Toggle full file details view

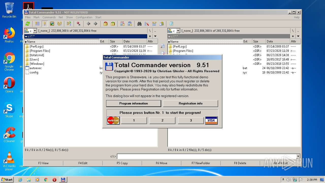[45, 24]
